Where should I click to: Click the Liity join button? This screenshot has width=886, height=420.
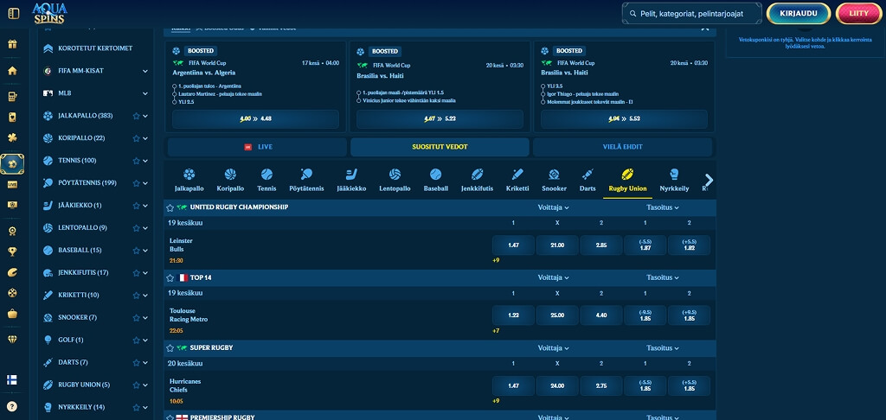point(858,14)
